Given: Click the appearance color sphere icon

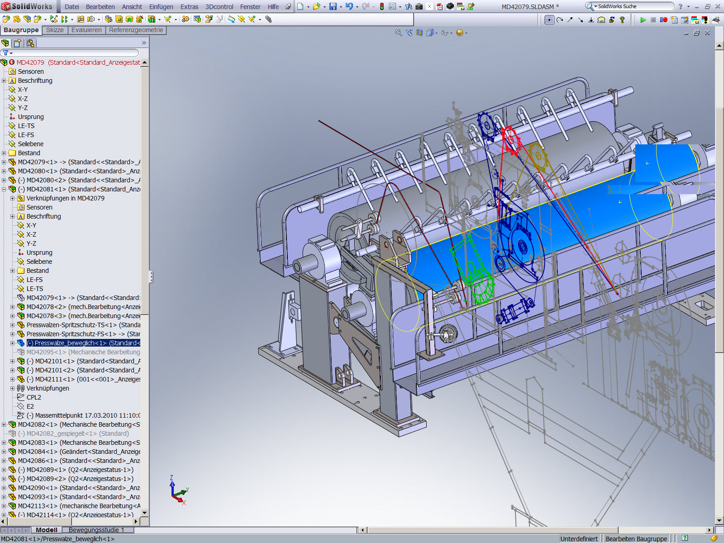Looking at the screenshot, I should (x=460, y=33).
